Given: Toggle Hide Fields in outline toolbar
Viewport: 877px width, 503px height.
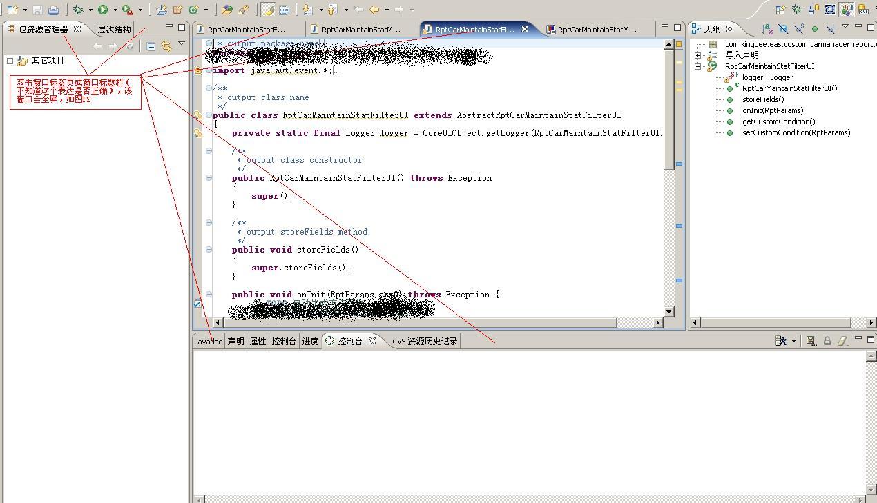Looking at the screenshot, I should [783, 29].
